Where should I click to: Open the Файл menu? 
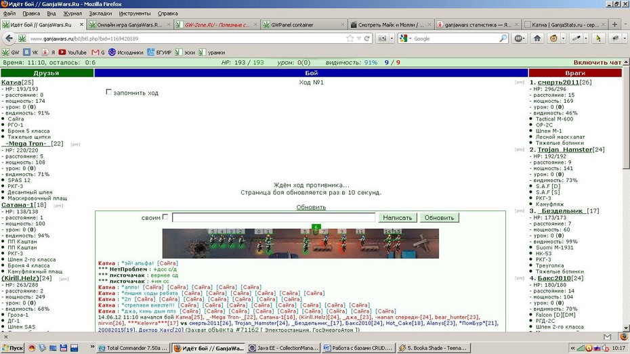(9, 14)
